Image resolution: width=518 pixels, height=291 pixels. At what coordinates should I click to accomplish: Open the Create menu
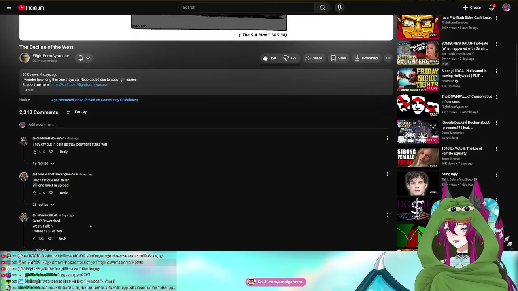coord(472,7)
